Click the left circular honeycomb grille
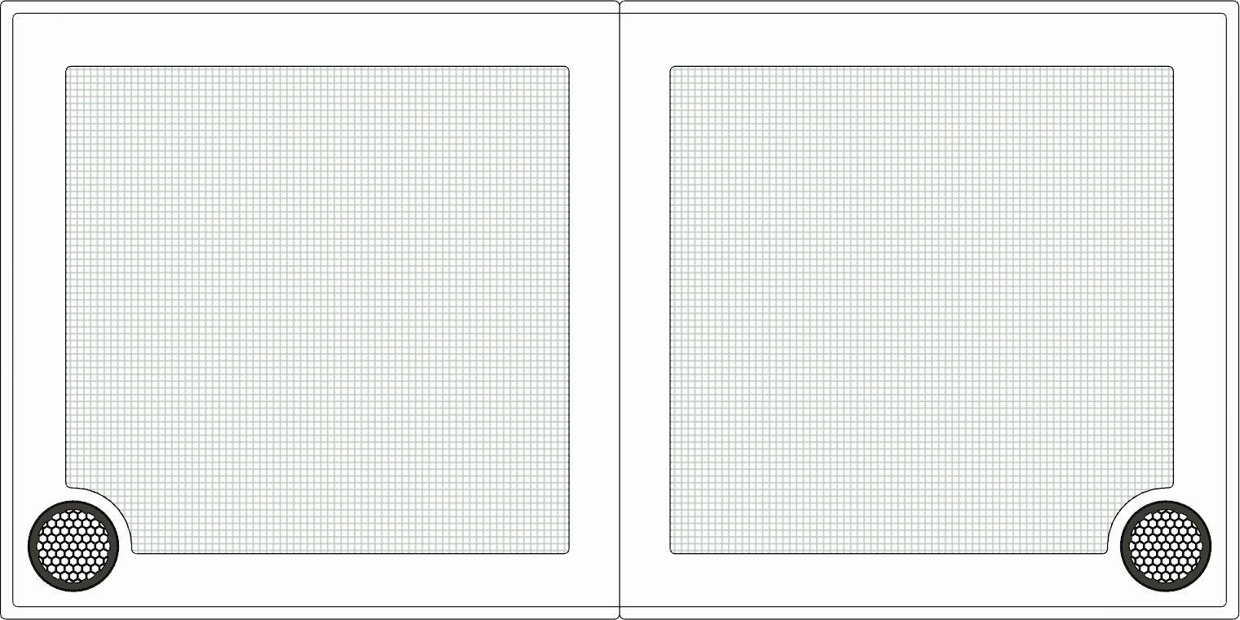This screenshot has height=620, width=1240. pos(73,546)
